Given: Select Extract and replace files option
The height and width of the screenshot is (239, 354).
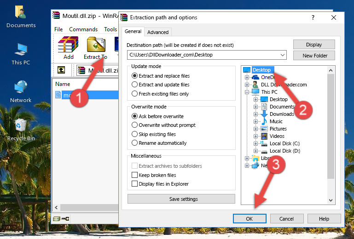Looking at the screenshot, I should [x=134, y=76].
